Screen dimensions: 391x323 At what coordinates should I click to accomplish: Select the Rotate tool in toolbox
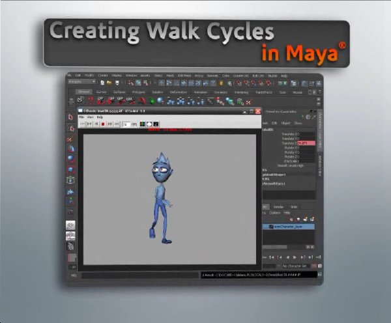[71, 159]
